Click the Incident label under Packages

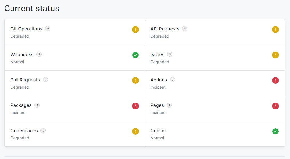tap(18, 113)
